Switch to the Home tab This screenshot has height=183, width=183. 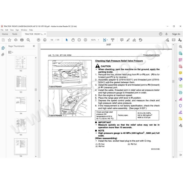pos(5,34)
